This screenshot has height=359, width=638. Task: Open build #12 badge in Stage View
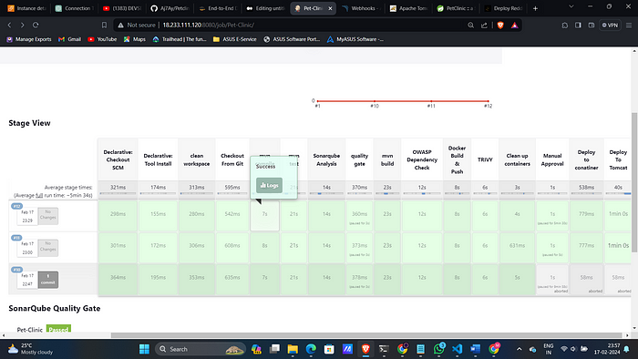click(x=17, y=206)
